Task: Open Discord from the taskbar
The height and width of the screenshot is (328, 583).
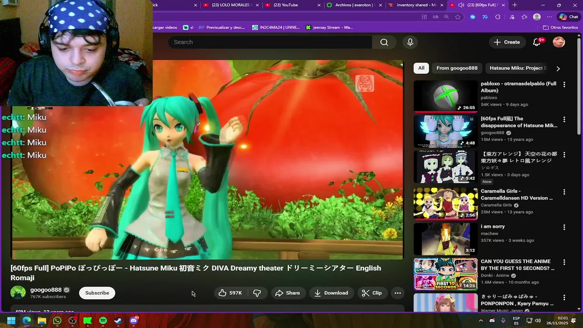Action: click(x=133, y=321)
